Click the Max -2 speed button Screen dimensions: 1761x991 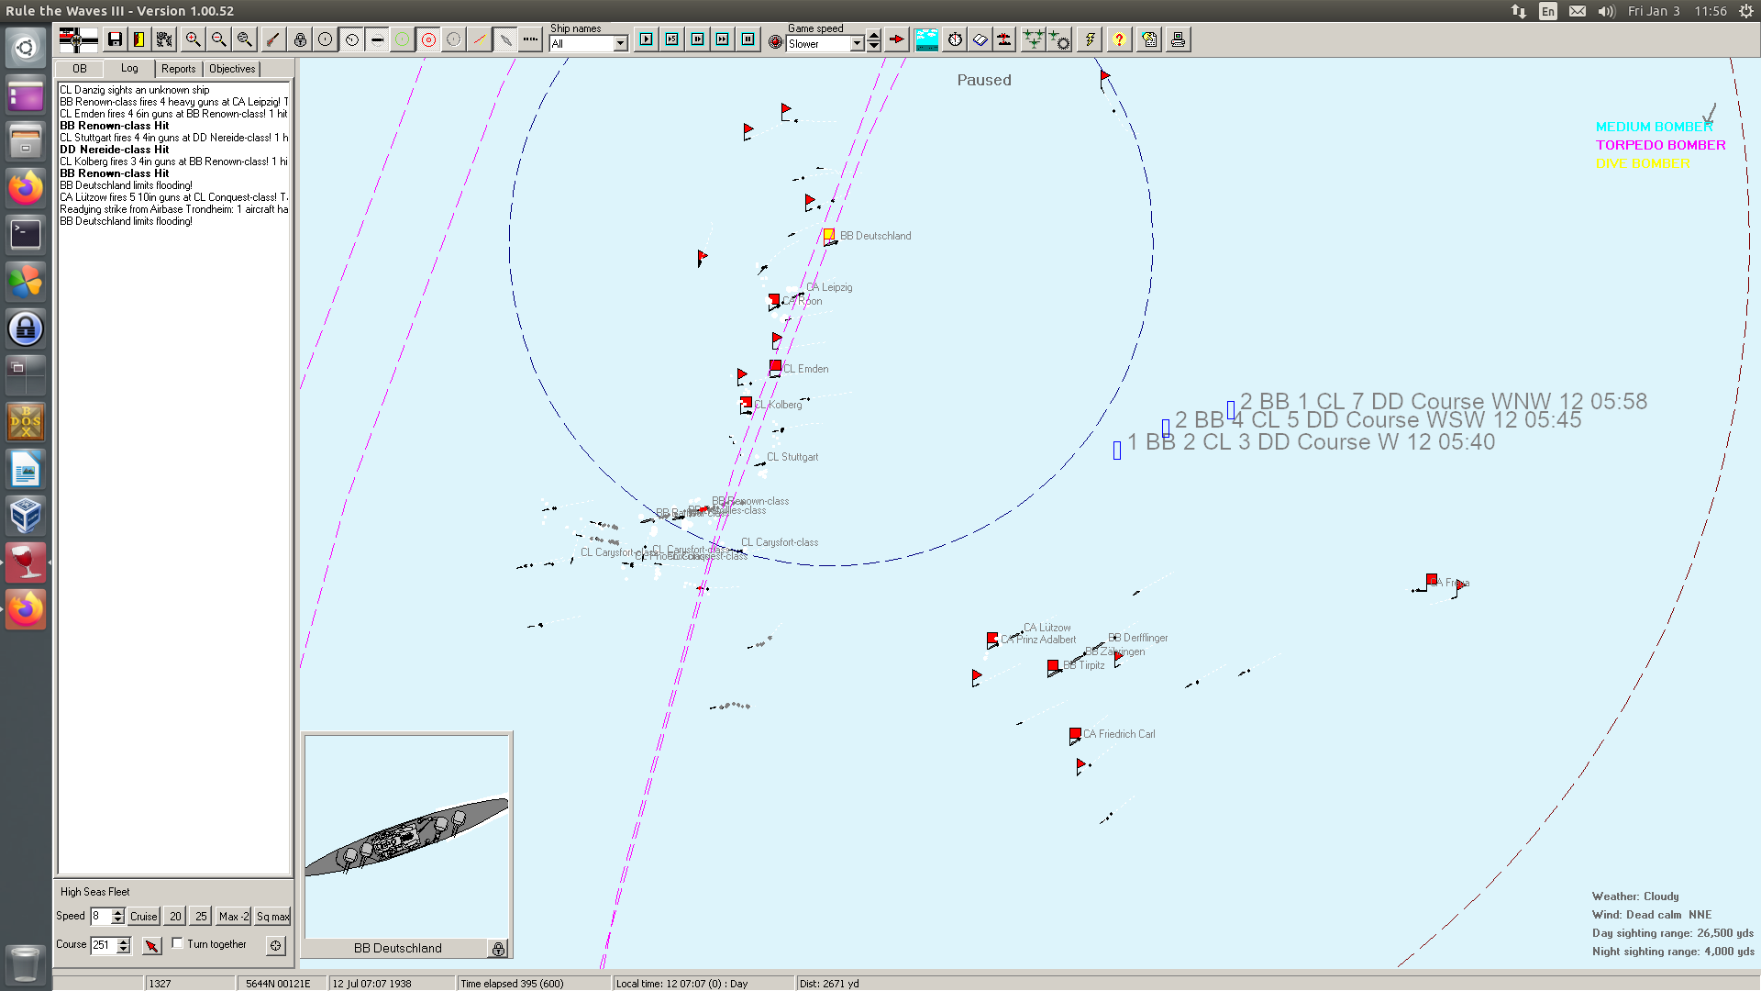[x=233, y=917]
